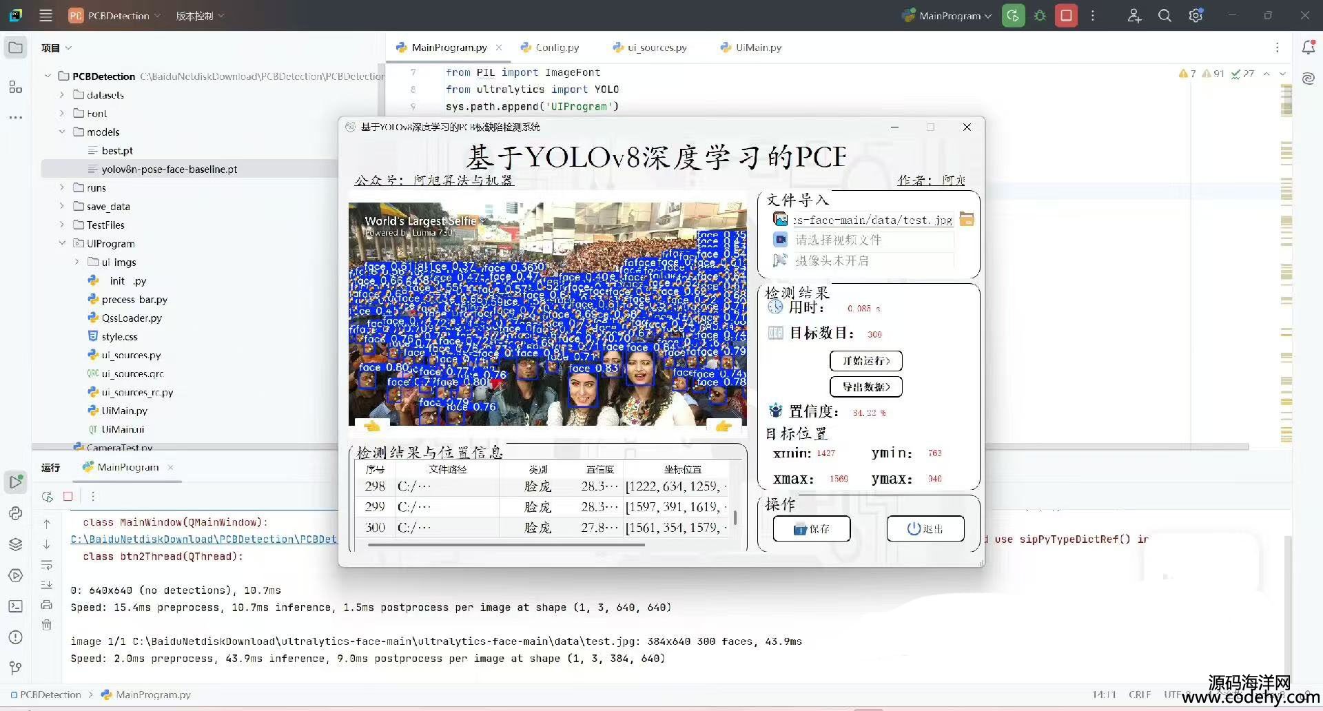This screenshot has height=711, width=1323.
Task: Open Search Everywhere magnifier icon
Action: click(x=1165, y=15)
